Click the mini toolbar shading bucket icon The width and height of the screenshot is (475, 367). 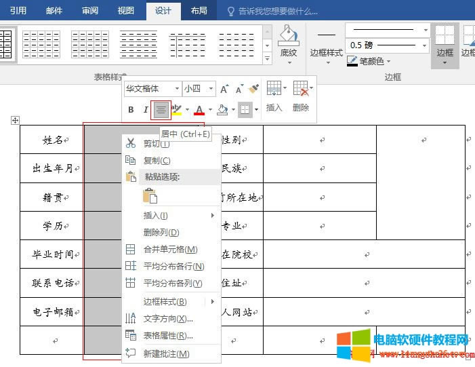tap(222, 109)
